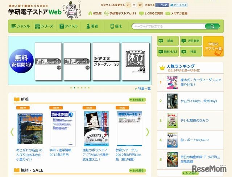Open あこがれの名山 title link

(x=29, y=155)
